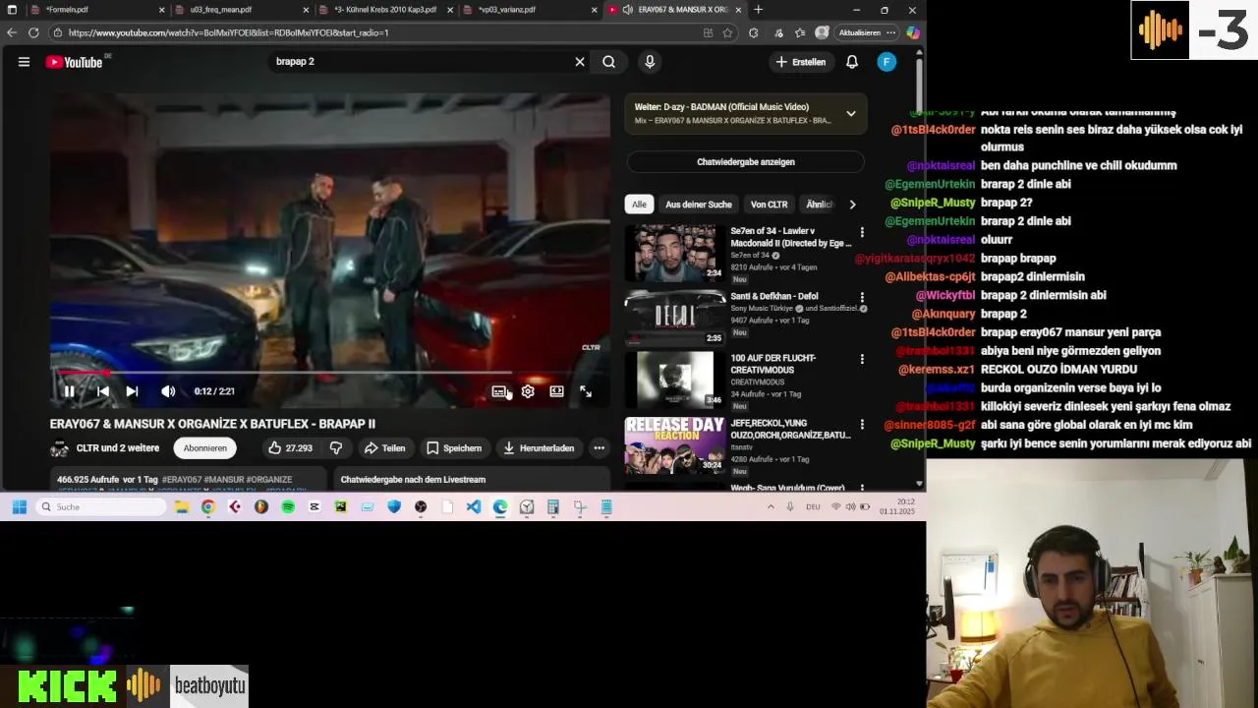Select the 'Von CLTR' filter chip
1258x708 pixels.
pyautogui.click(x=769, y=205)
